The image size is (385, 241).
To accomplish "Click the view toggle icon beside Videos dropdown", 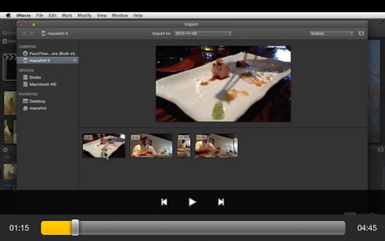I will 361,33.
